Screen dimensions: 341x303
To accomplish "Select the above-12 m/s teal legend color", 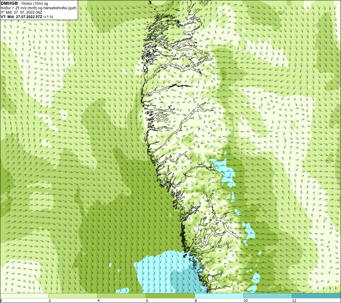I will pyautogui.click(x=317, y=295).
